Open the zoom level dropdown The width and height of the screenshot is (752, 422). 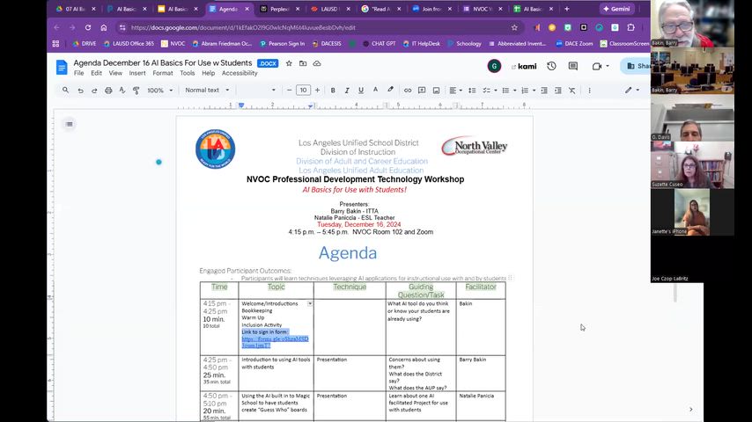click(159, 90)
